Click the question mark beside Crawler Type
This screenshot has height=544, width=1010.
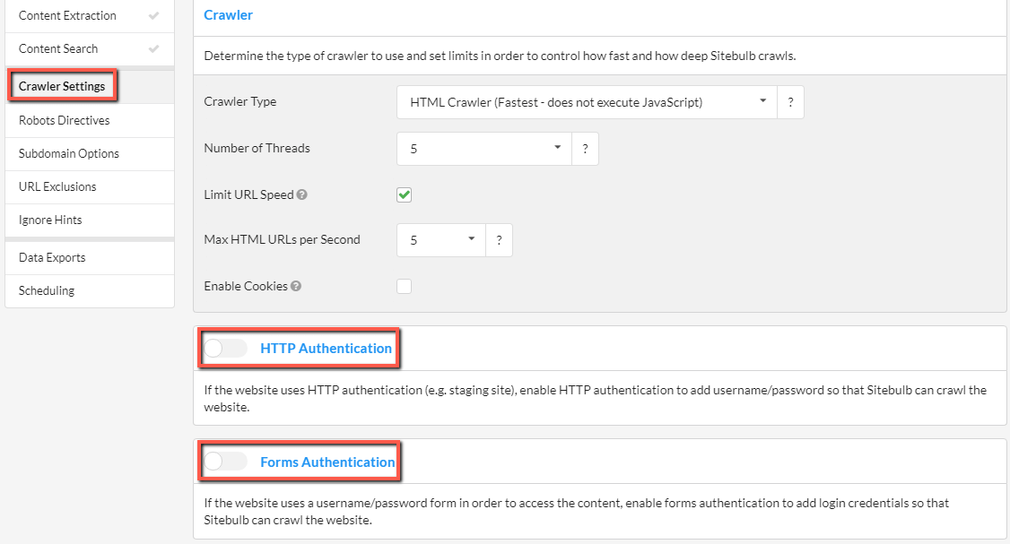[790, 102]
